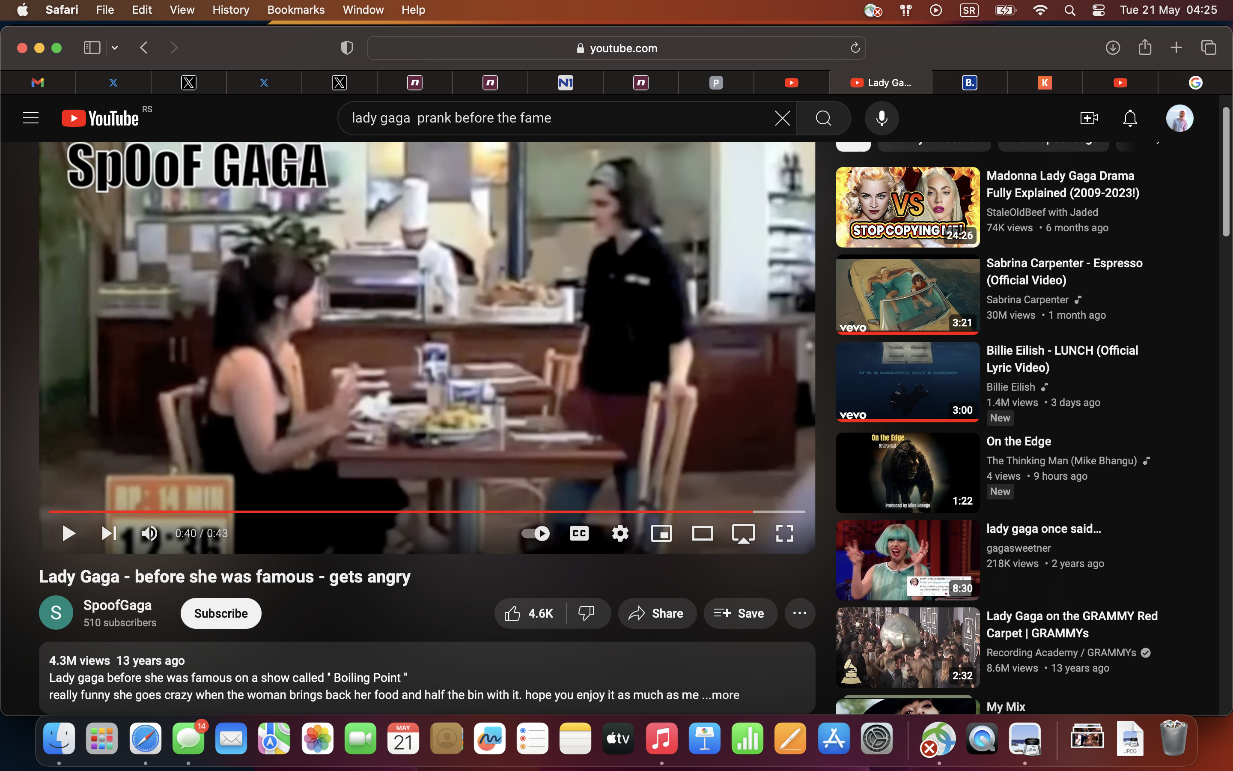
Task: Open video settings gear
Action: (x=620, y=533)
